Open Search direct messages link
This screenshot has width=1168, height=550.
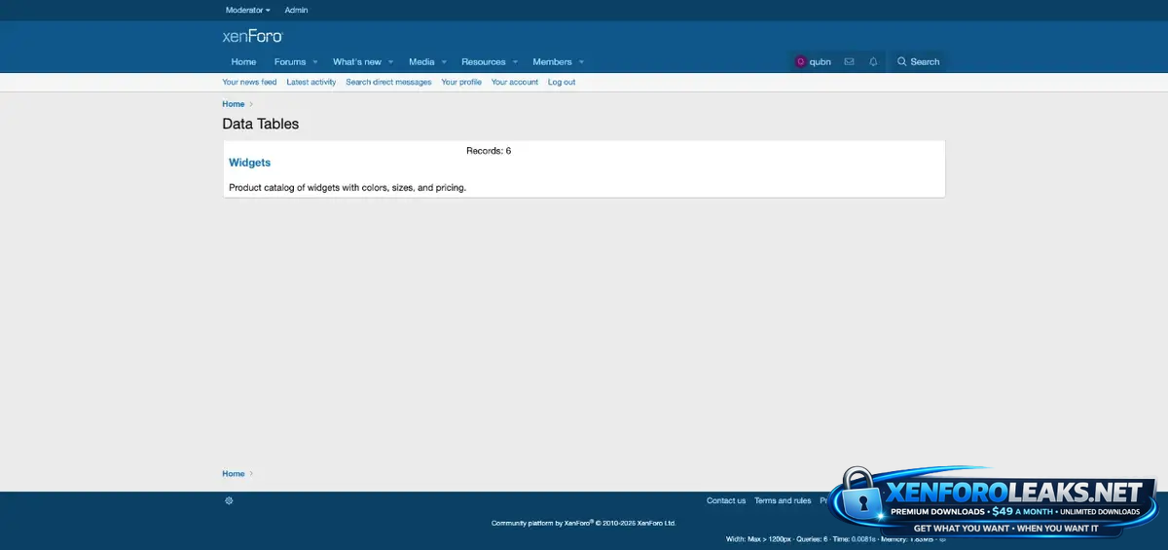point(388,82)
